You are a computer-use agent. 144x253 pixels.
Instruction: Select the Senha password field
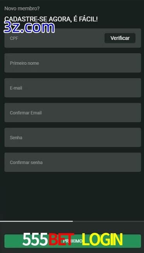click(x=73, y=137)
